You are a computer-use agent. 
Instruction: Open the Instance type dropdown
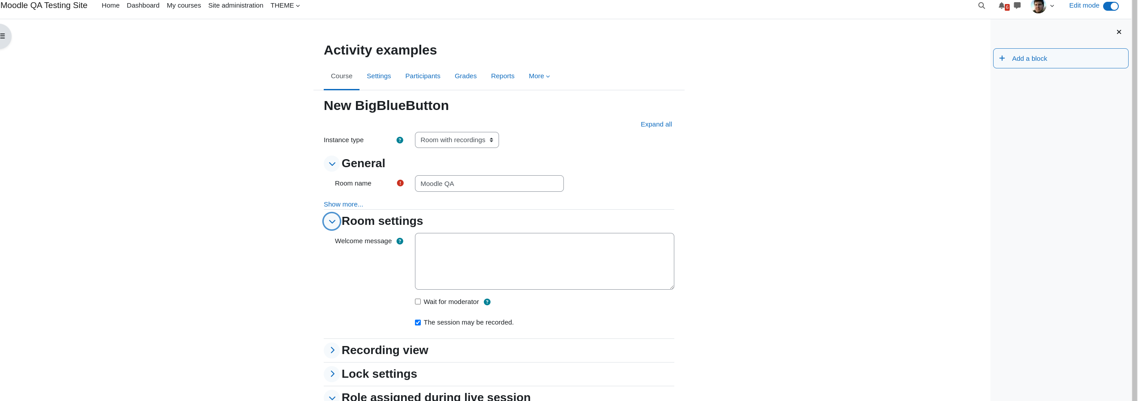click(457, 140)
